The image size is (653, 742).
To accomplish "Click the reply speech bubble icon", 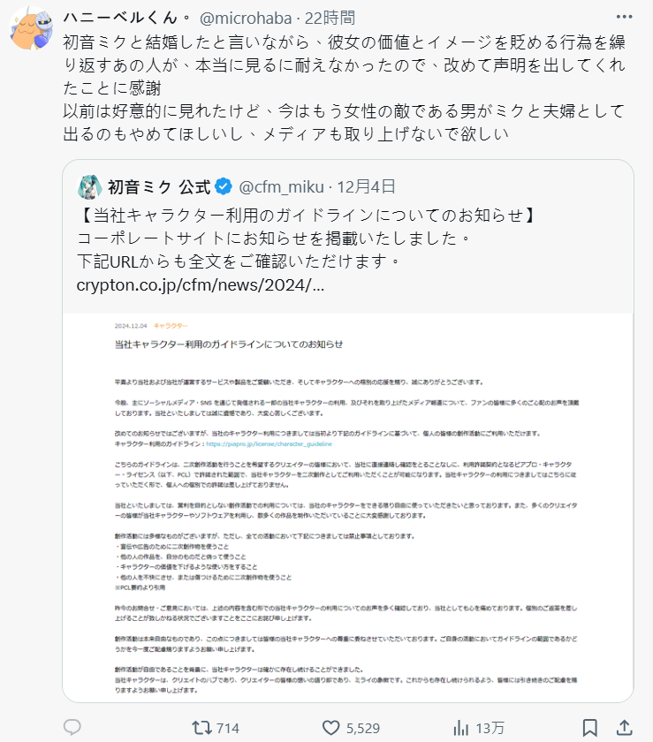I will [72, 727].
